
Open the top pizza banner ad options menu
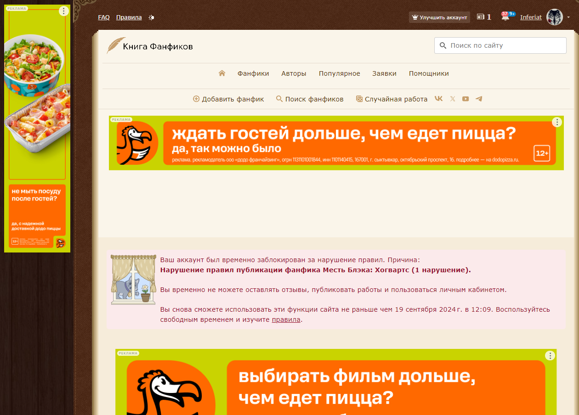[x=557, y=122]
